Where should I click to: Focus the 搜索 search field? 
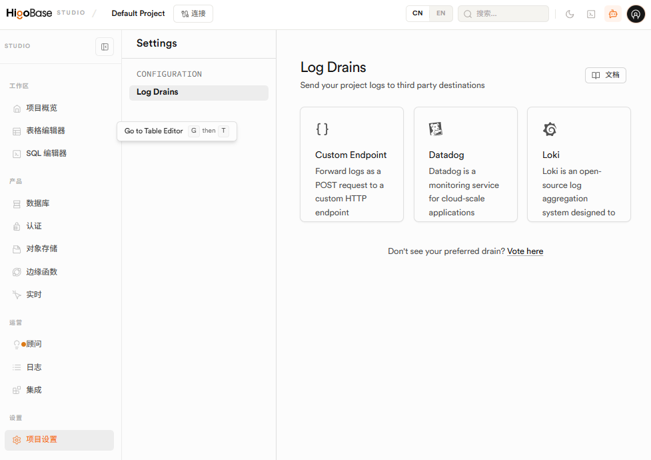[x=503, y=14]
